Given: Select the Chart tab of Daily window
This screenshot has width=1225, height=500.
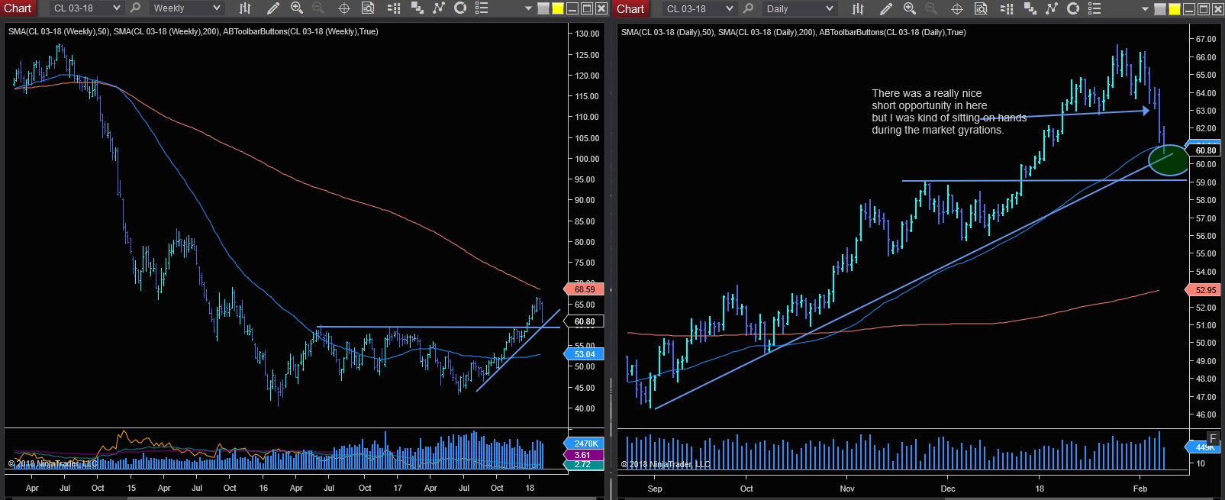Looking at the screenshot, I should 630,8.
